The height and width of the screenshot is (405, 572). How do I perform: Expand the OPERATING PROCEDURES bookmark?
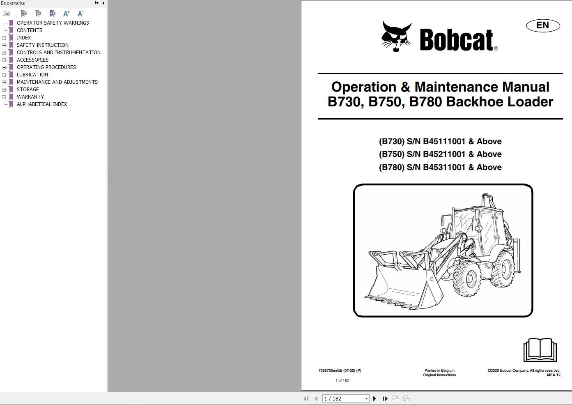4,67
